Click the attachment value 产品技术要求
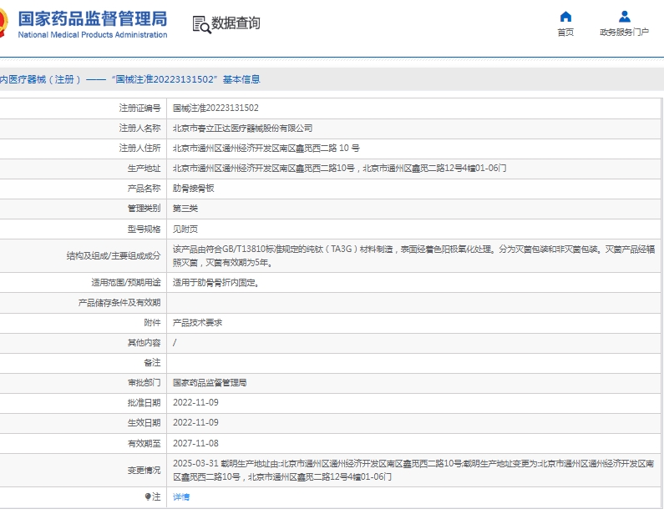Screen dimensions: 664x514 coord(197,322)
